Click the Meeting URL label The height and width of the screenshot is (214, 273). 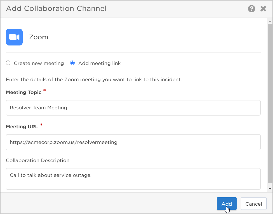tap(22, 127)
